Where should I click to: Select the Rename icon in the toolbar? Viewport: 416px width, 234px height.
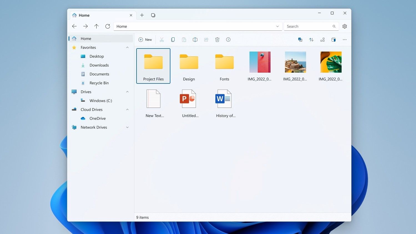[195, 39]
